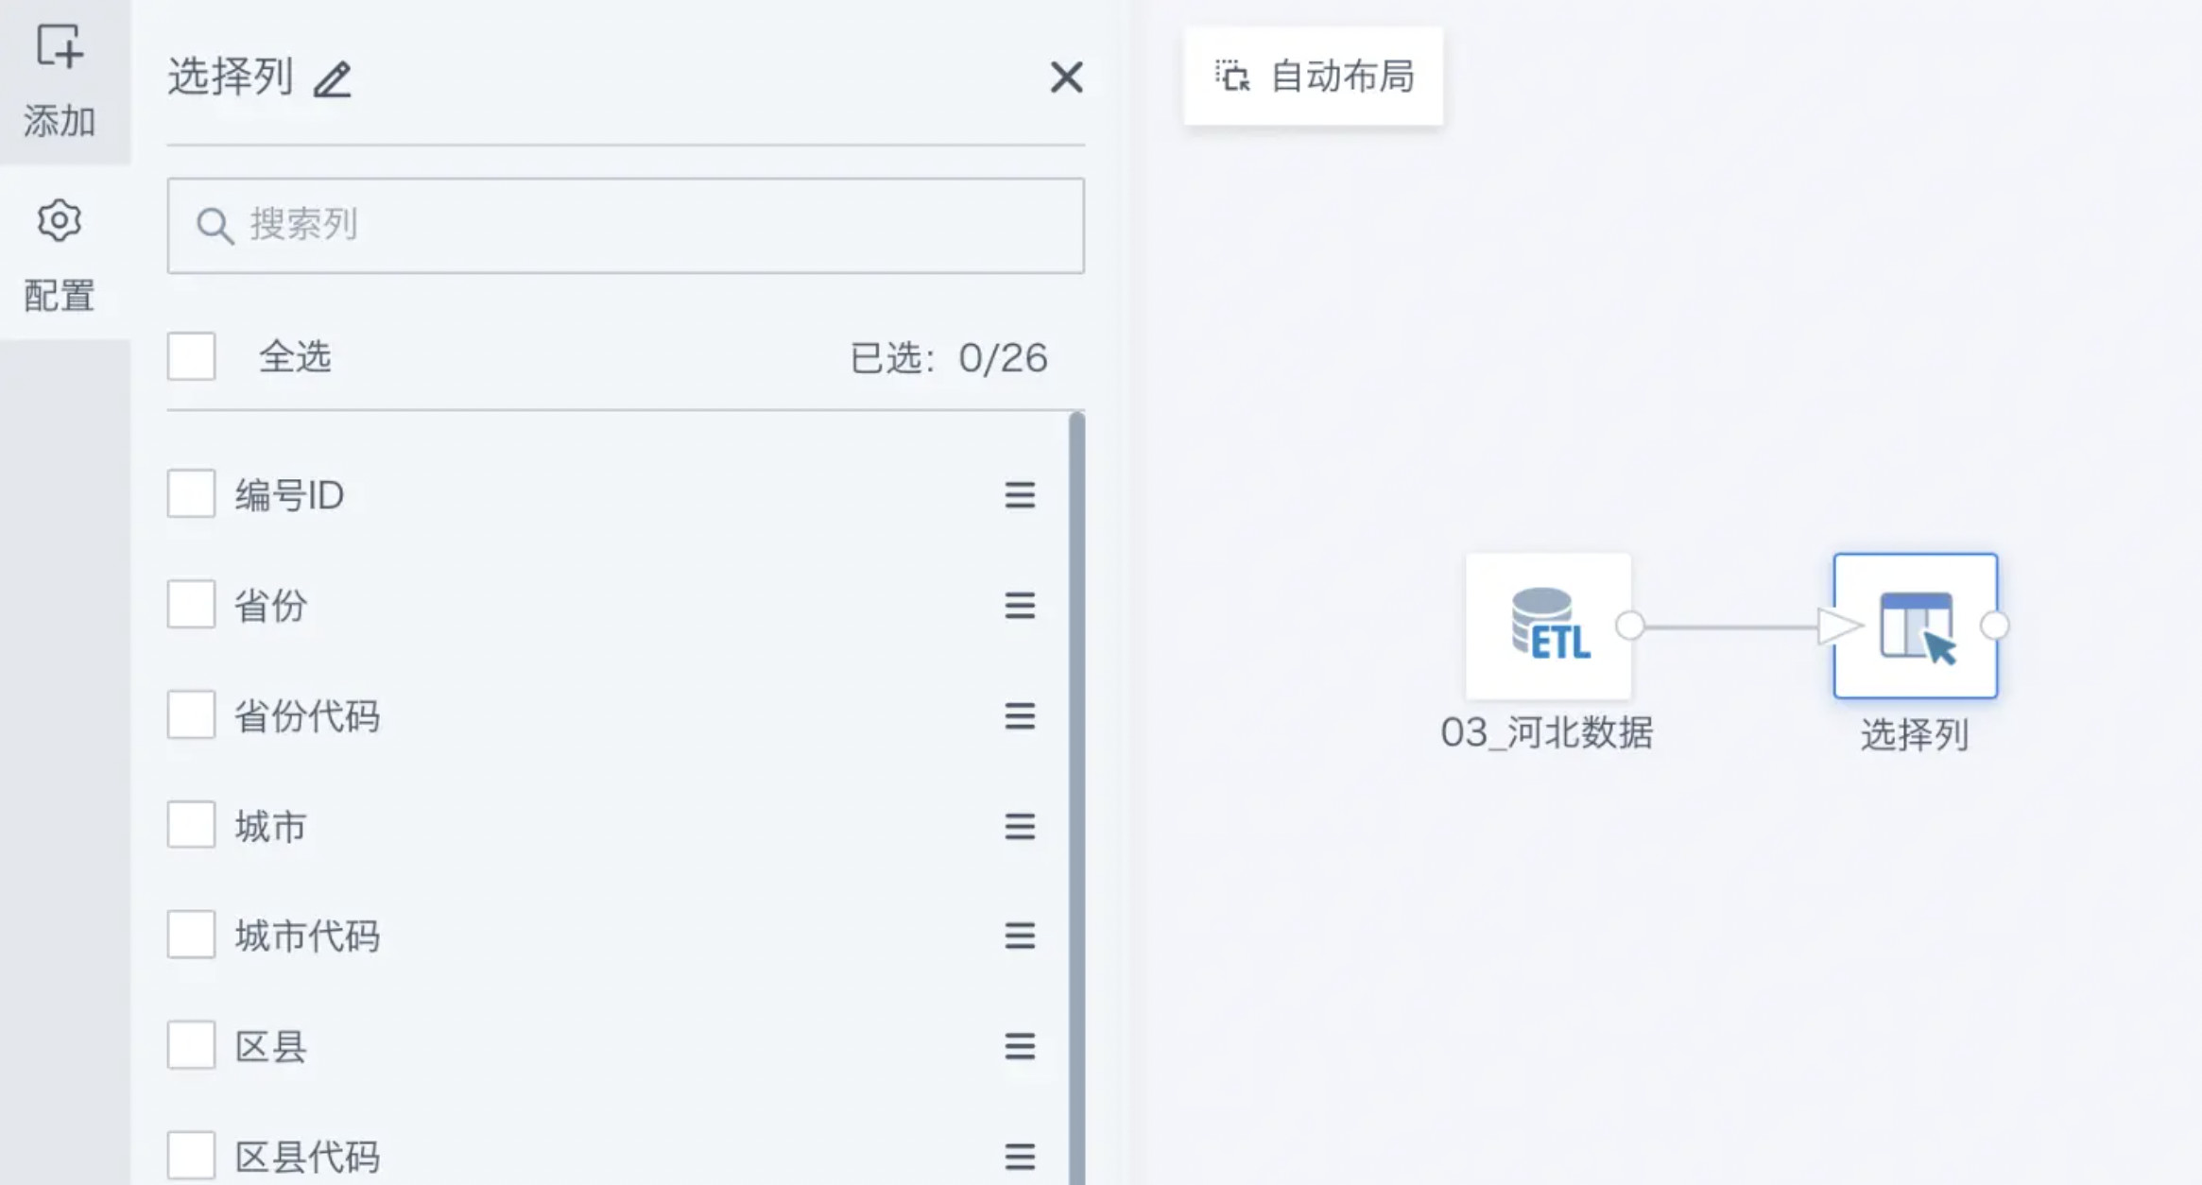2202x1185 pixels.
Task: Close the 选择列 panel
Action: (x=1066, y=77)
